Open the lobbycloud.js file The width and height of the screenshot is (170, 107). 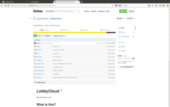pos(40,67)
